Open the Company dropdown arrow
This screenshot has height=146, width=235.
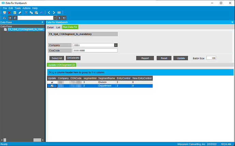116,45
